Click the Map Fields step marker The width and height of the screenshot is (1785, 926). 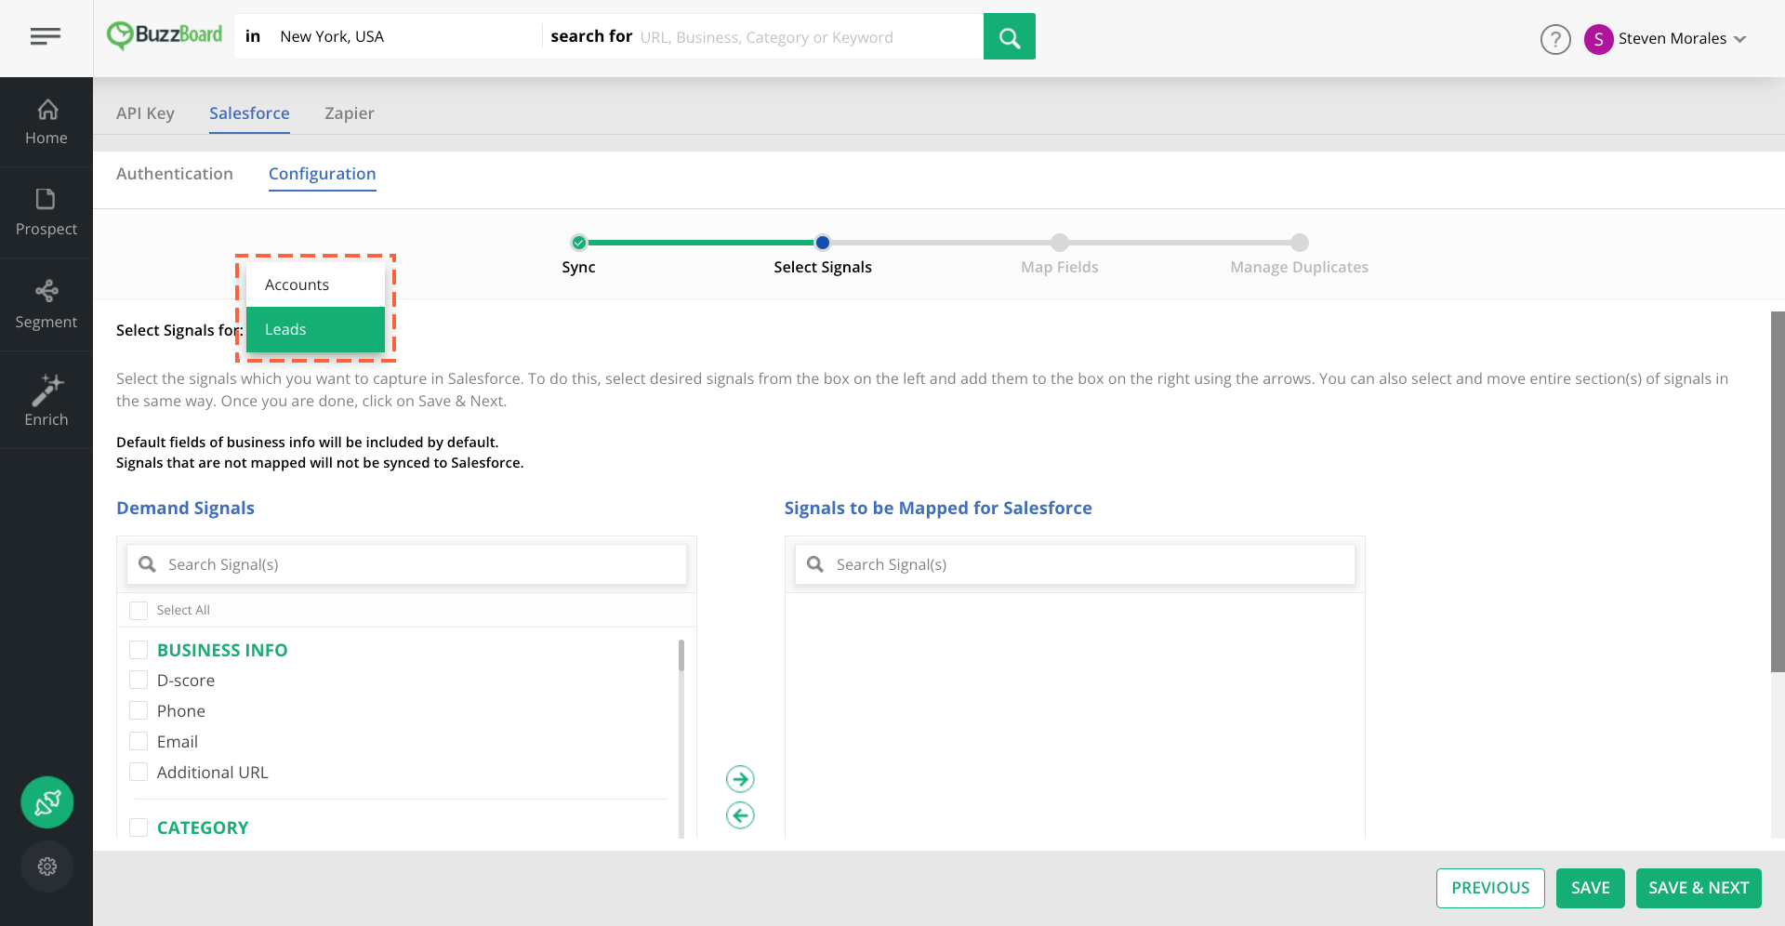(1060, 243)
